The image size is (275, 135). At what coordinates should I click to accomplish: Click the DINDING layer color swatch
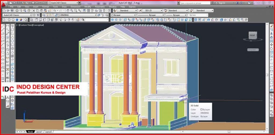point(59,15)
